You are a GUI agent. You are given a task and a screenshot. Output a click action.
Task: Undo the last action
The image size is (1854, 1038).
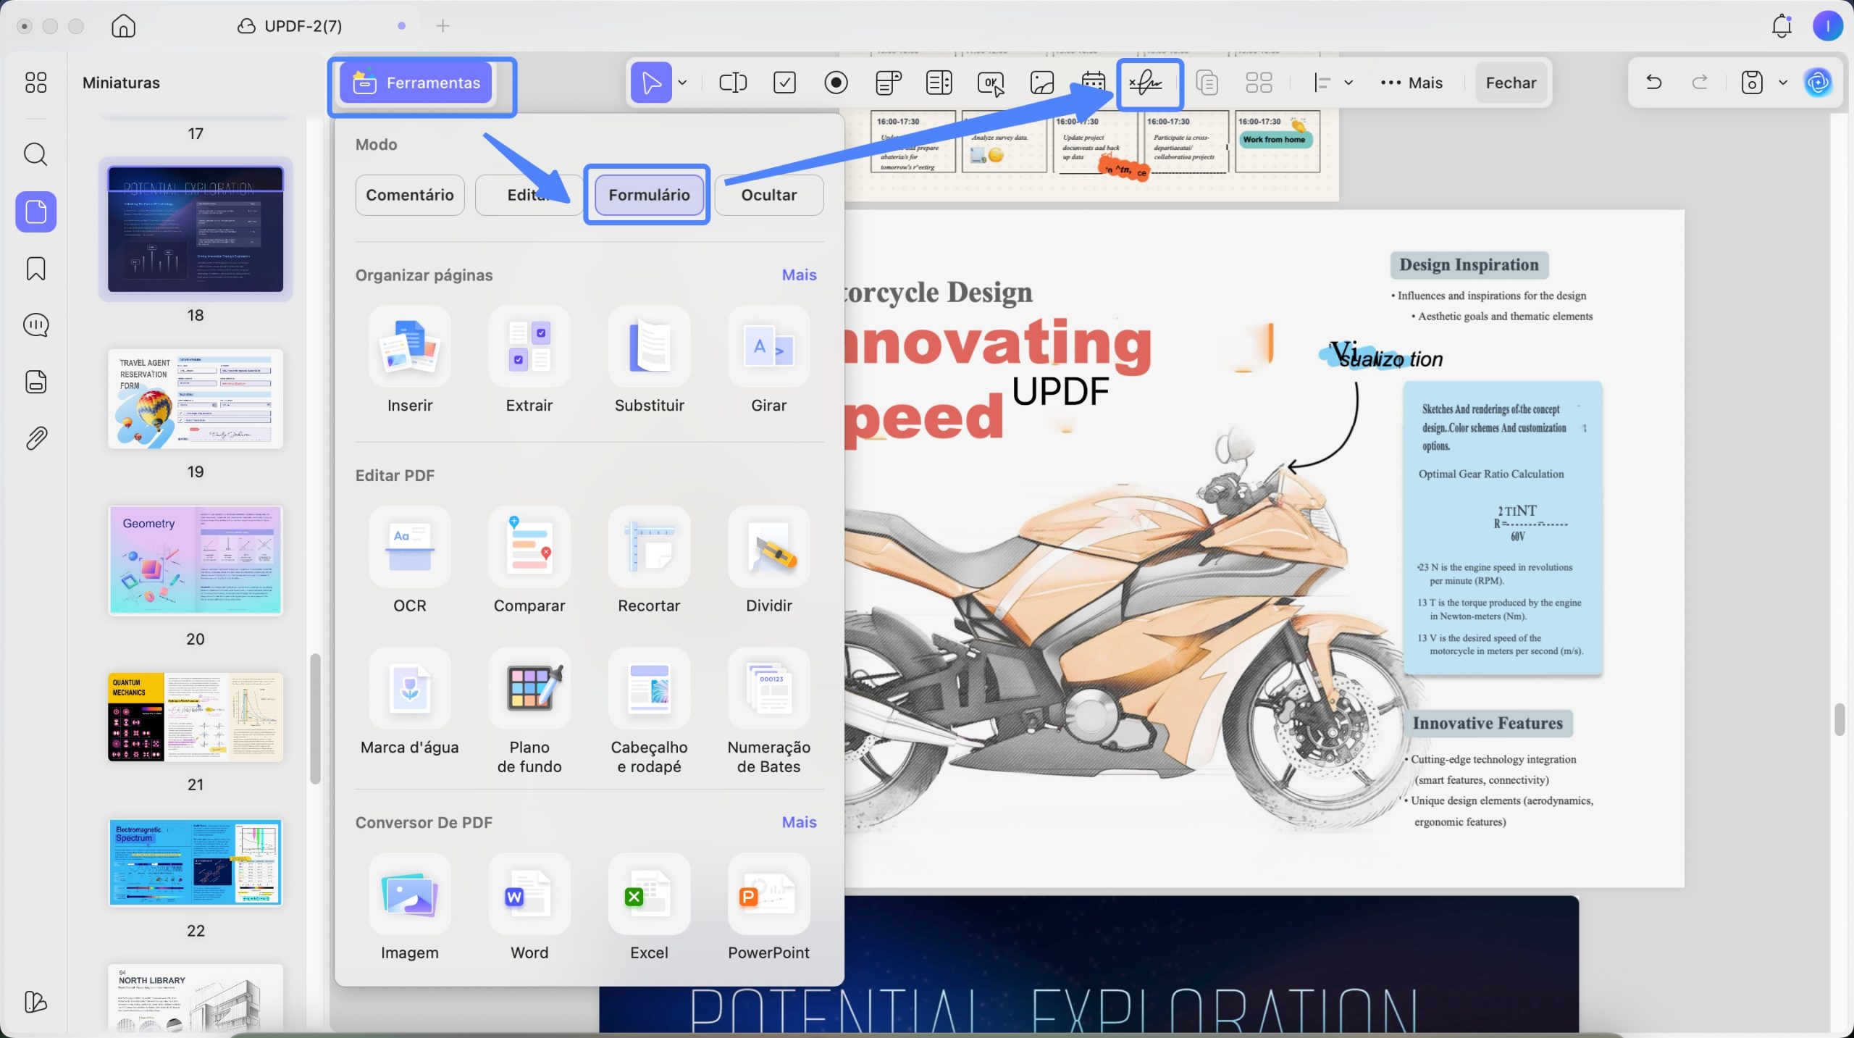pyautogui.click(x=1653, y=82)
